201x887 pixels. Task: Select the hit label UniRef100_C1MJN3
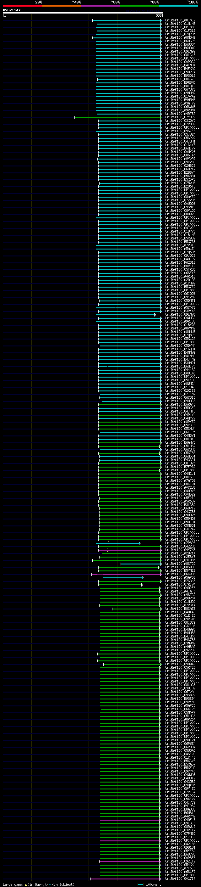[180, 24]
